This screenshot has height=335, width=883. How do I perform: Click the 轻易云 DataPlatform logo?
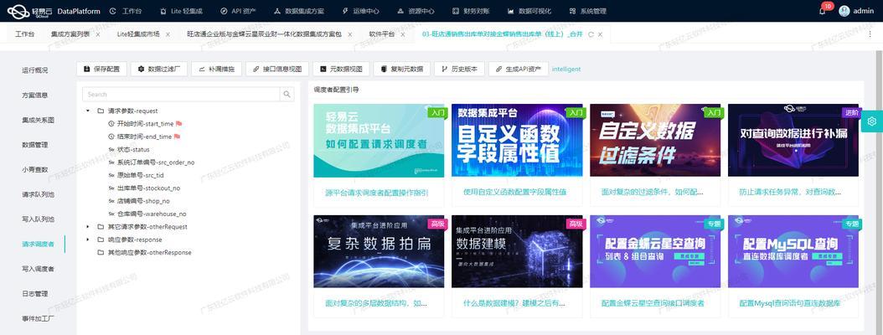pos(54,11)
